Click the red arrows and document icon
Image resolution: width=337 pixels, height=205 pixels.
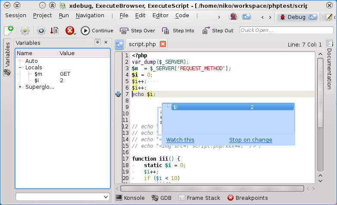pos(55,31)
